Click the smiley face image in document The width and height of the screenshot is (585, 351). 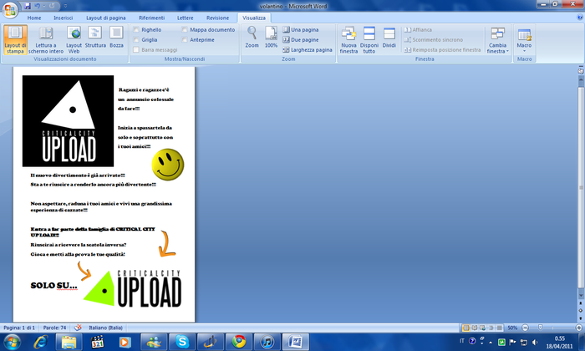(x=168, y=165)
